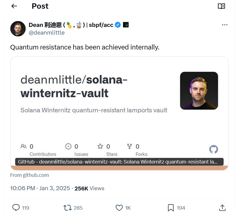Open the reader view book icon
238x213 pixels.
221,6
